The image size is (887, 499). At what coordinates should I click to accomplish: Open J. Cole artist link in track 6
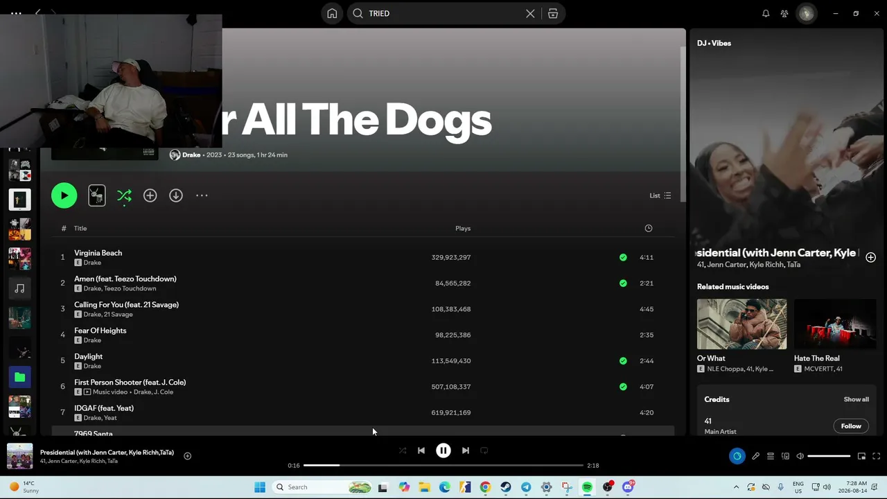(163, 392)
